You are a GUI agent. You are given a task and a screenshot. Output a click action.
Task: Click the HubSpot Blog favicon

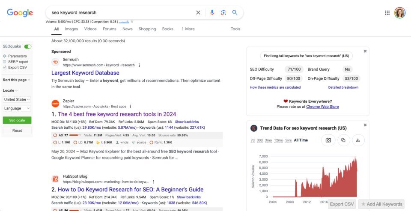(x=55, y=179)
